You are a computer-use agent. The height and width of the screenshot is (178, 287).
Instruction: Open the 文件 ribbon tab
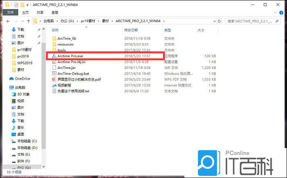pos(11,12)
